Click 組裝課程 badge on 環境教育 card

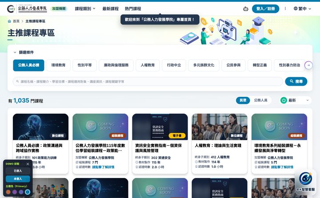296,135
